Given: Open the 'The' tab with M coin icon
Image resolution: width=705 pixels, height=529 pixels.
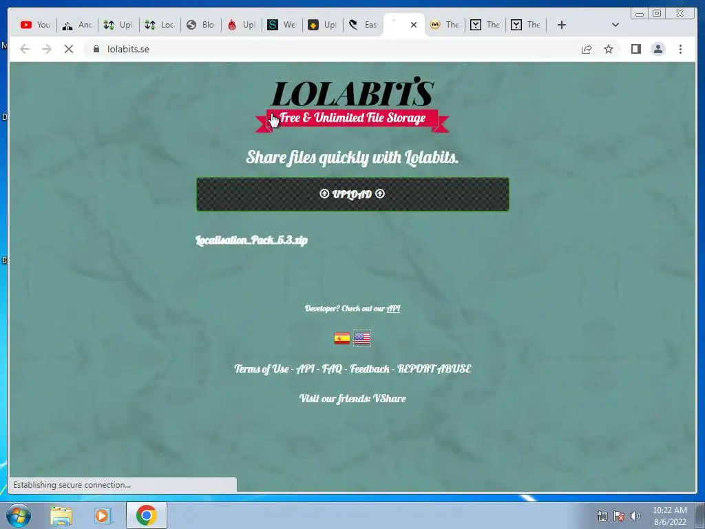Looking at the screenshot, I should 444,25.
